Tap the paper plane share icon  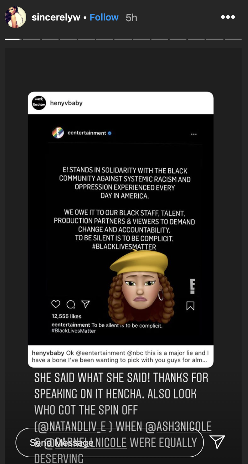point(217,442)
